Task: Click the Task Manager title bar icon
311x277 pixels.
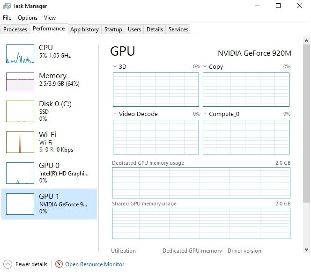Action: click(7, 6)
